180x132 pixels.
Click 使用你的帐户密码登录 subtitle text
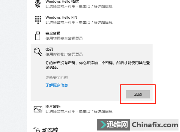[64, 54]
